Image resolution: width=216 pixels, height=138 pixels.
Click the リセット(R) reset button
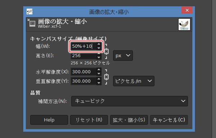[89, 120]
